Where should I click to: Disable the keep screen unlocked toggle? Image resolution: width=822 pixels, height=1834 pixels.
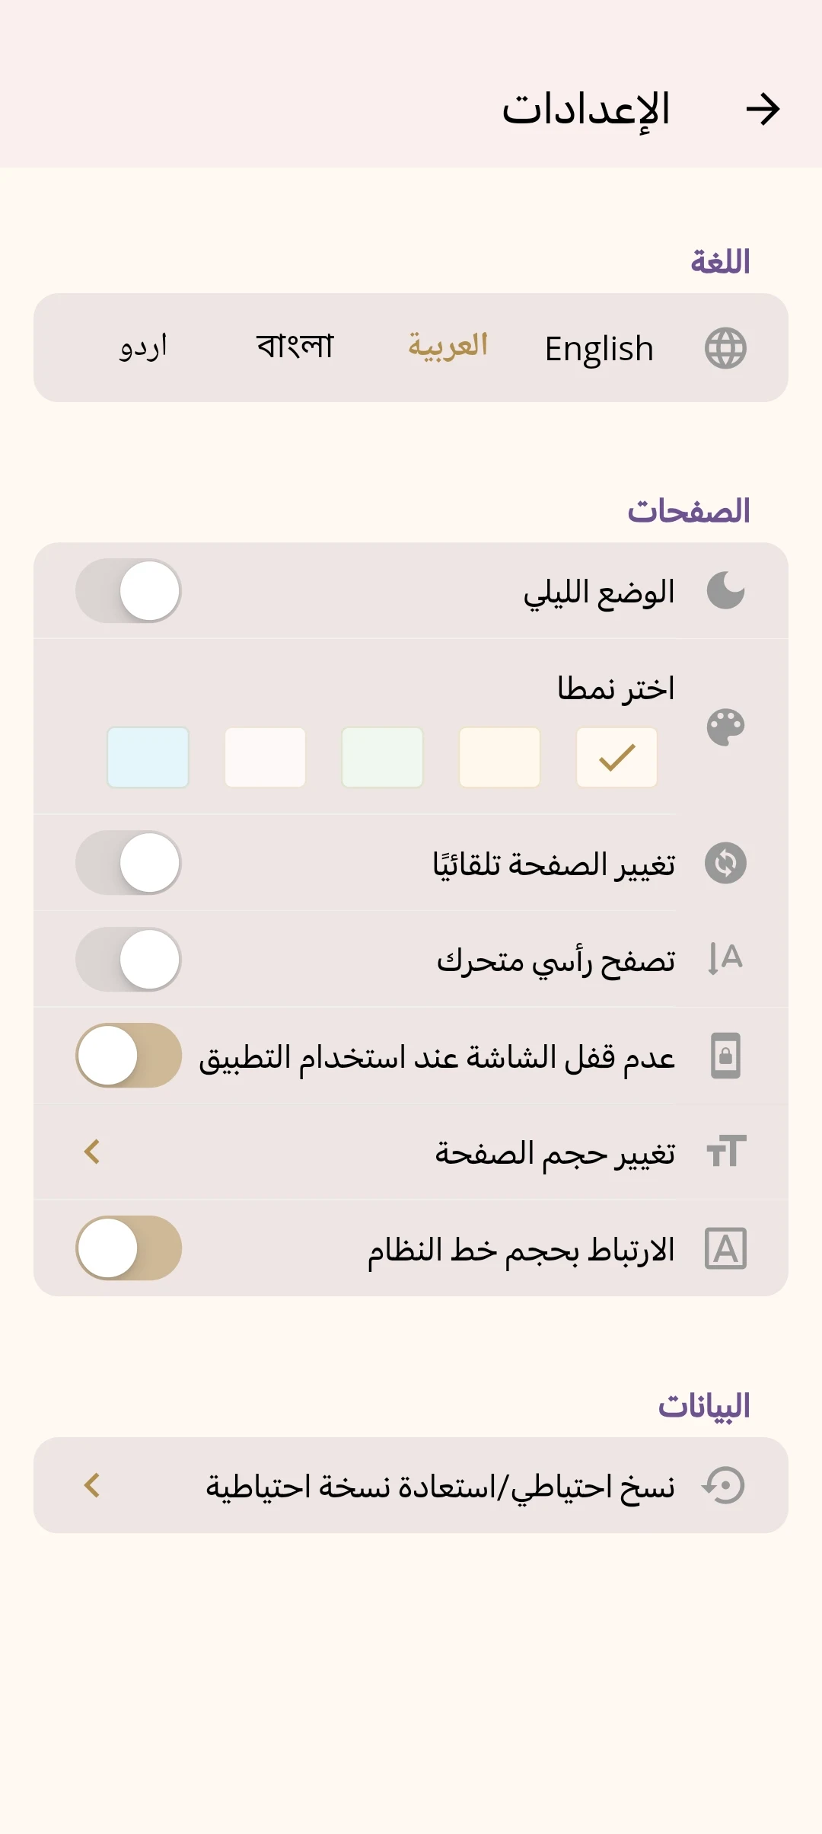(129, 1056)
